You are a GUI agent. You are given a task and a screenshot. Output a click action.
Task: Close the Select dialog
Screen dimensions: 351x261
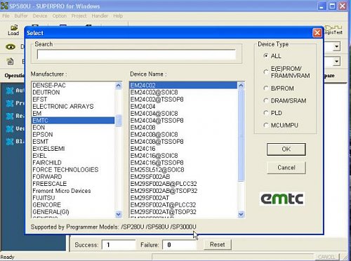coord(317,33)
